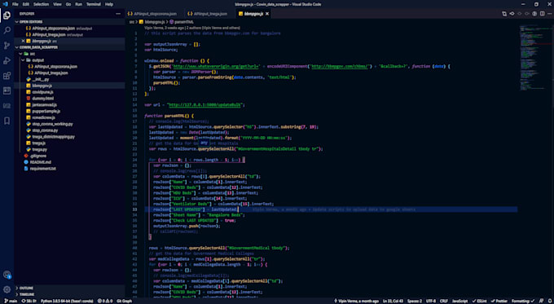Open .gitignore in file tree
Image resolution: width=554 pixels, height=304 pixels.
(x=69, y=156)
